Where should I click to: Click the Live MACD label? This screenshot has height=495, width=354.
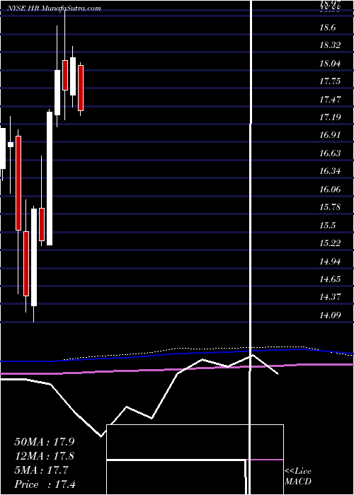click(298, 477)
